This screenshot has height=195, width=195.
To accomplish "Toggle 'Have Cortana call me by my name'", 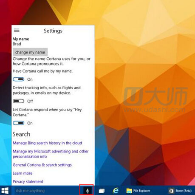I will [19, 79].
